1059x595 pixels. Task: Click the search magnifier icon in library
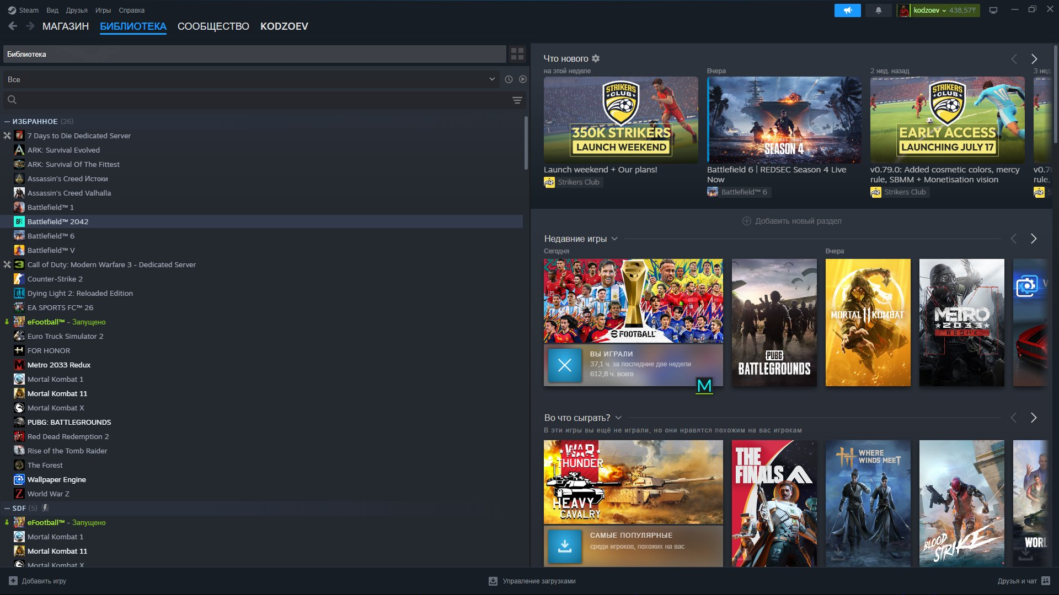[x=12, y=100]
